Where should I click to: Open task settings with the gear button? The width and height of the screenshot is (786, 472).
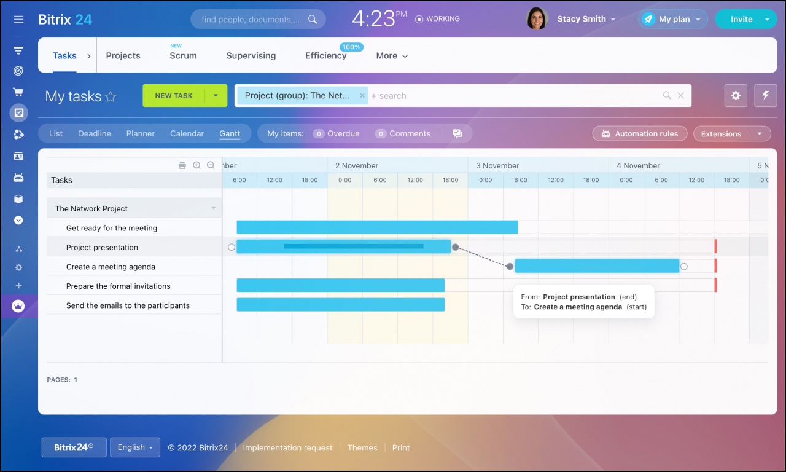click(x=736, y=96)
